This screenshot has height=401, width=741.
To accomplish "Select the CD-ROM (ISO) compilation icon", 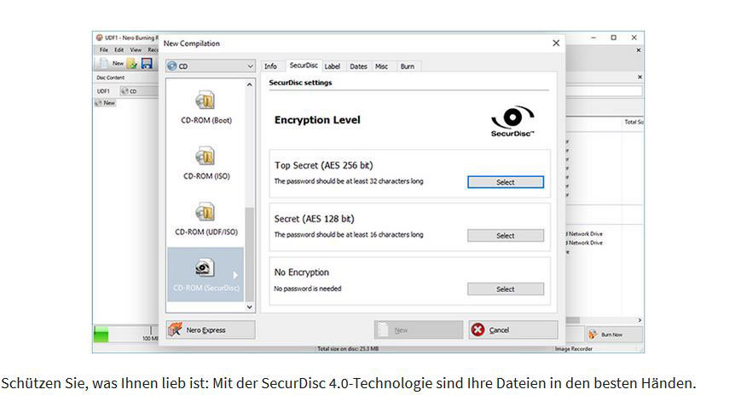I will point(206,156).
